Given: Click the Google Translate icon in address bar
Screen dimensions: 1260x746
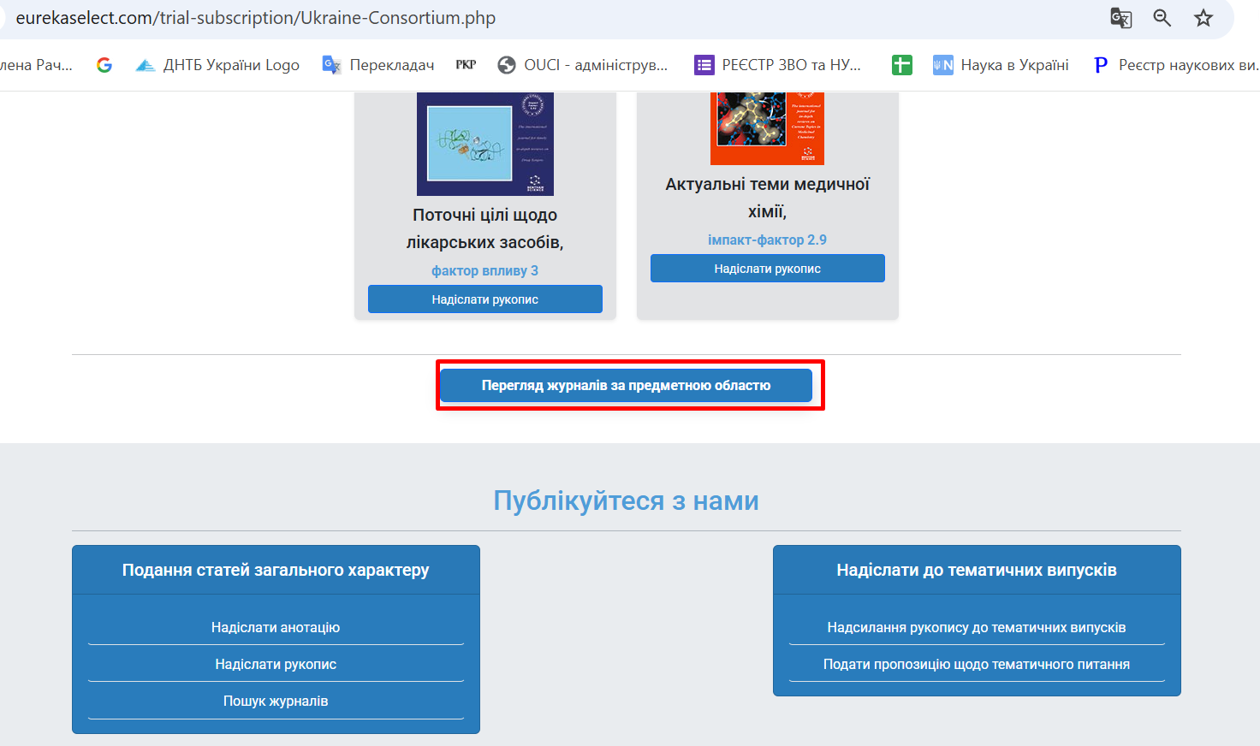Looking at the screenshot, I should [x=1120, y=18].
